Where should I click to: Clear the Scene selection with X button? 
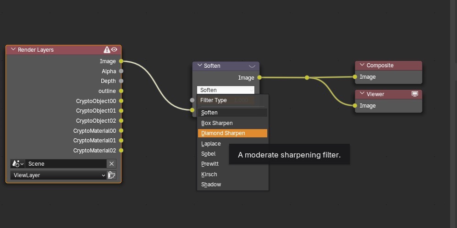(111, 163)
